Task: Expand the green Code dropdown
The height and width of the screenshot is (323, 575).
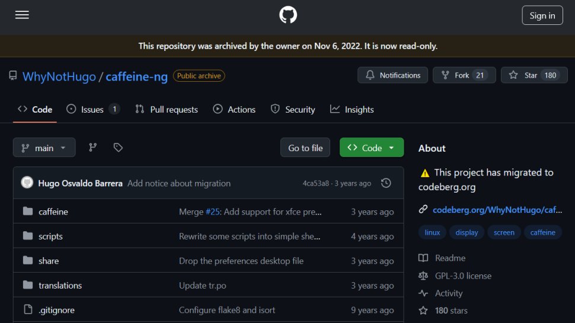Action: [372, 148]
